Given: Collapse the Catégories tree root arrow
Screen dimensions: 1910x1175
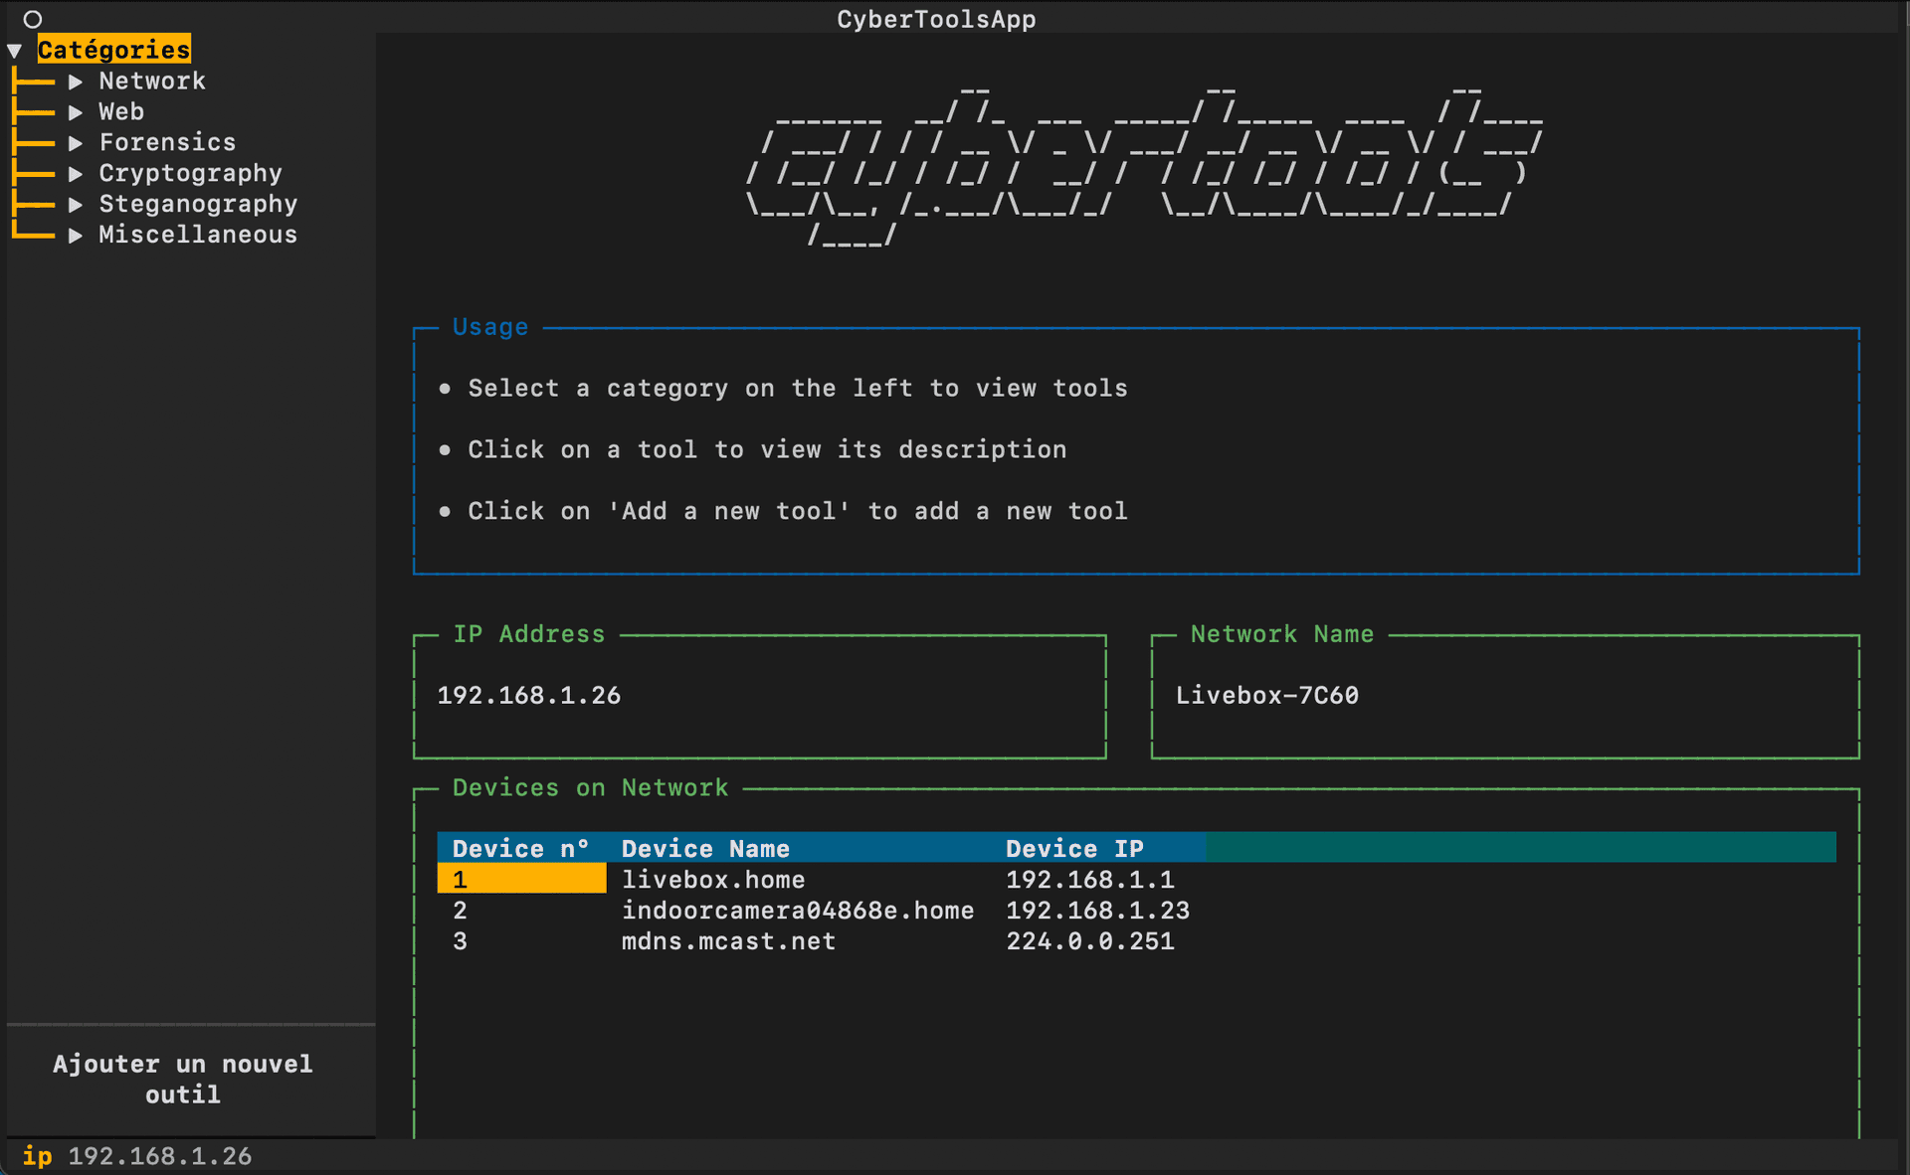Looking at the screenshot, I should pos(15,51).
